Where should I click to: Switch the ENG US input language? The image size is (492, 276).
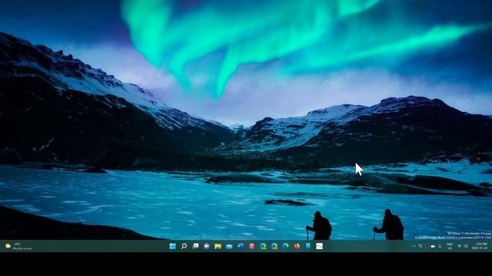tap(450, 246)
